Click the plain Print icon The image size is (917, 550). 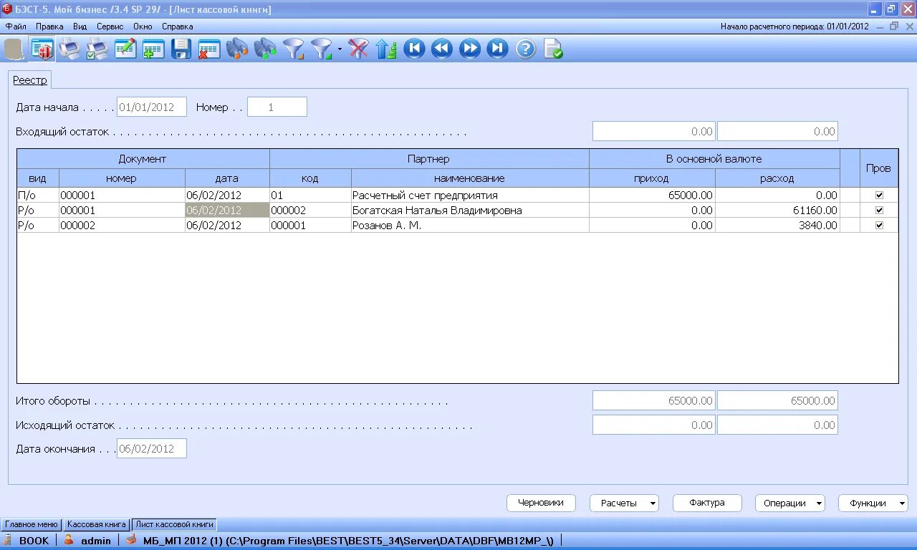coord(69,49)
